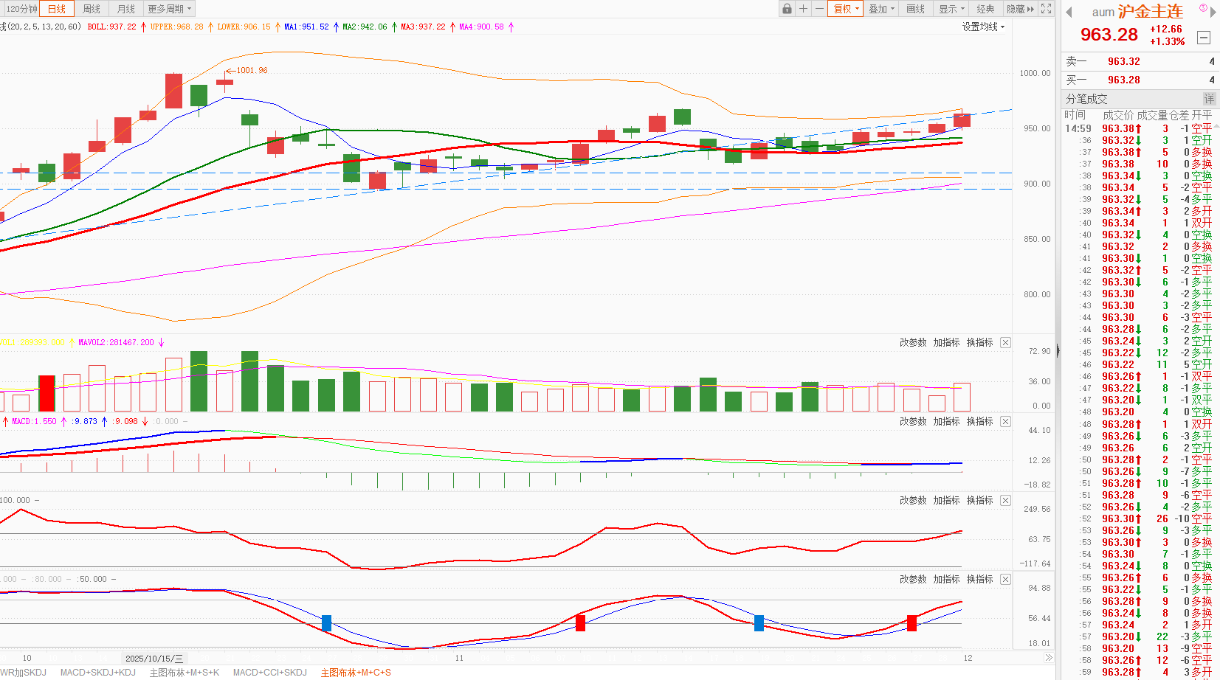Click the MA1:951.52 indicator value
The image size is (1220, 680).
pyautogui.click(x=306, y=27)
